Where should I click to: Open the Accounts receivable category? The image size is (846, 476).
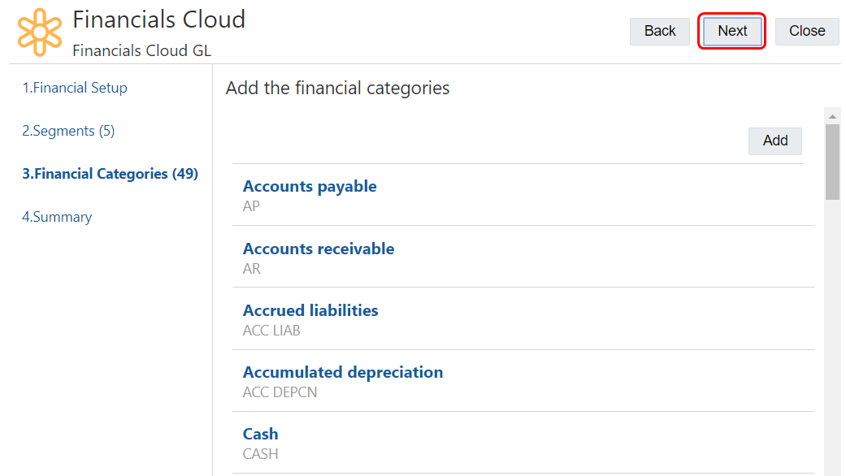[x=319, y=249]
